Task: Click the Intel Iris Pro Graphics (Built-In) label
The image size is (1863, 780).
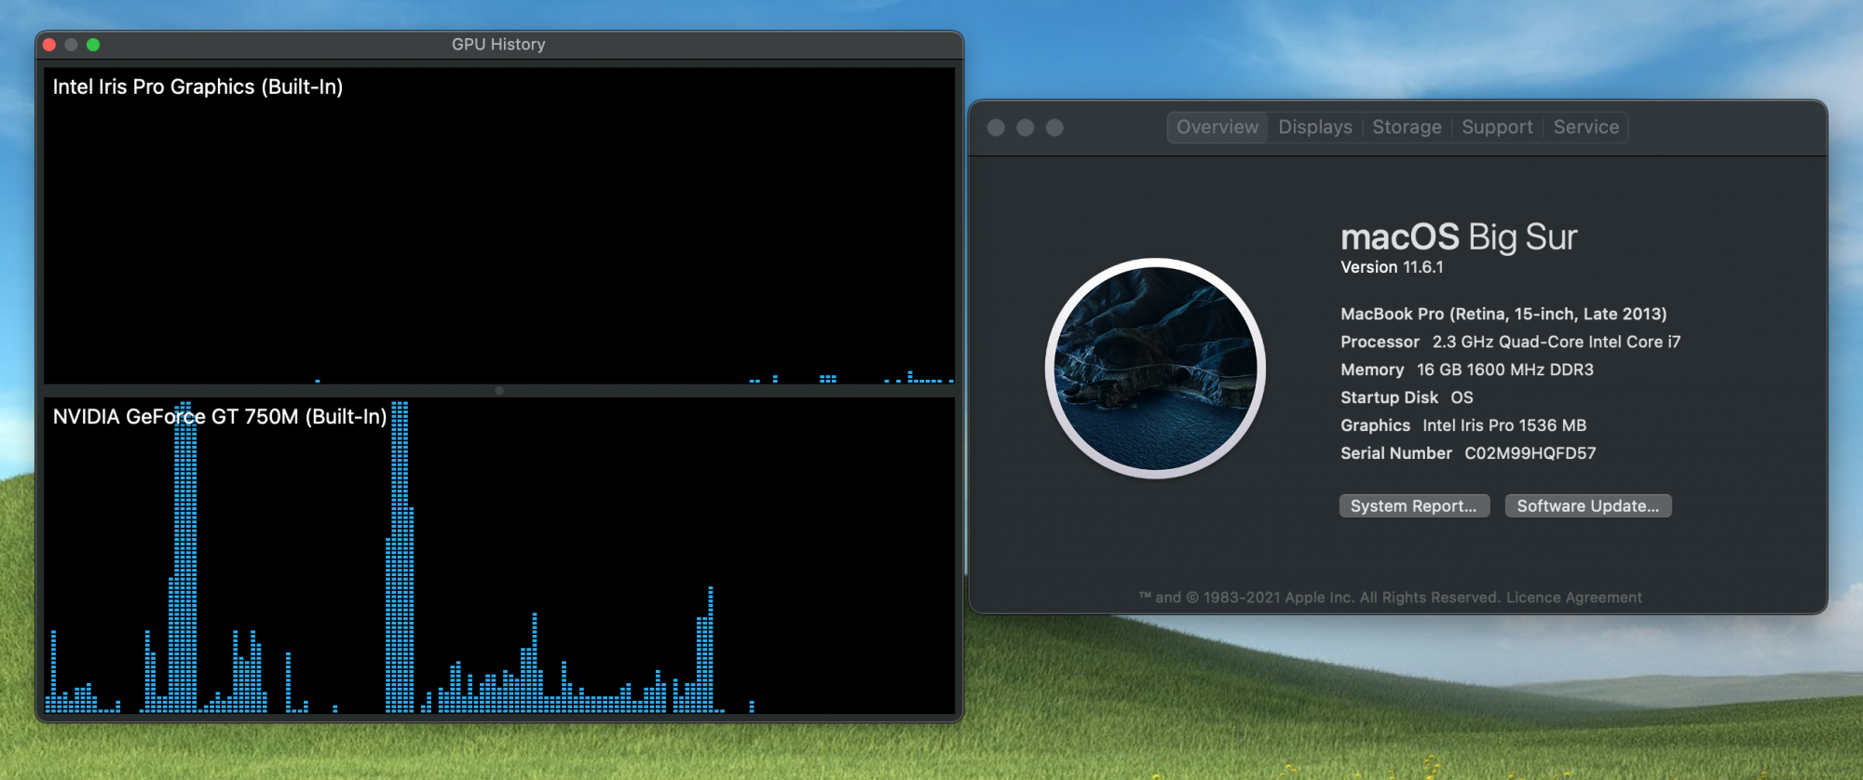Action: (197, 87)
